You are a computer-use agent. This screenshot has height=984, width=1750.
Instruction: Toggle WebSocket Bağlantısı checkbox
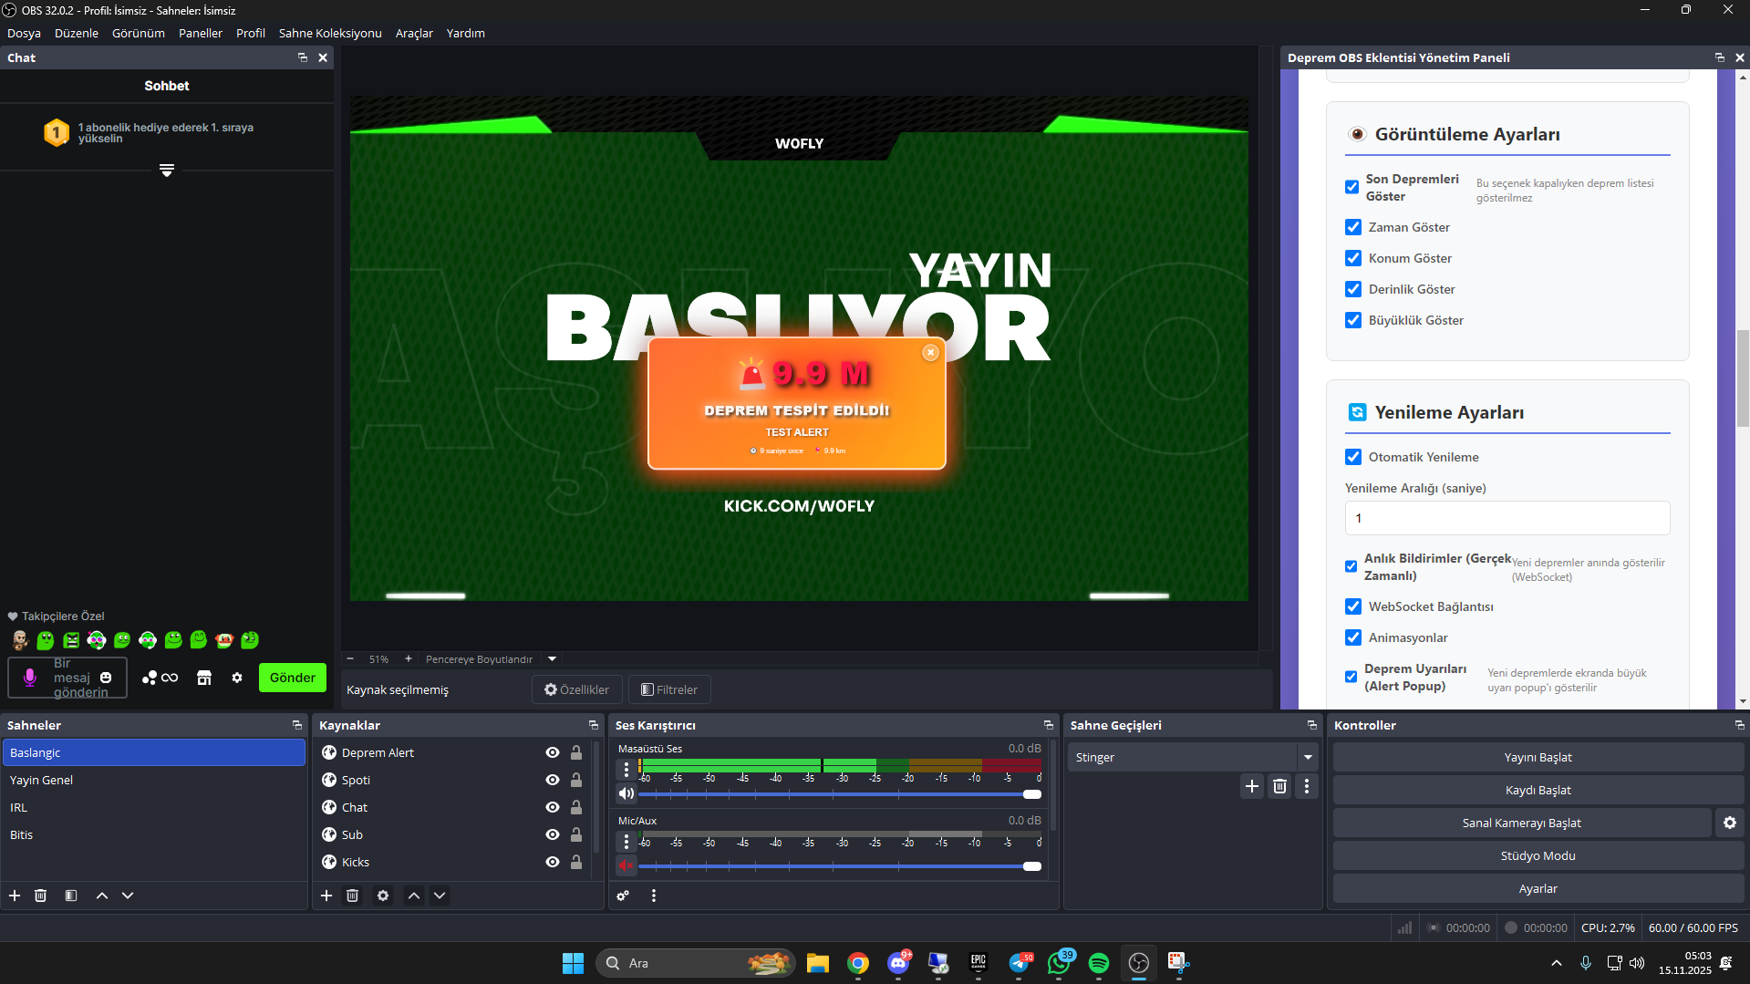pyautogui.click(x=1353, y=606)
